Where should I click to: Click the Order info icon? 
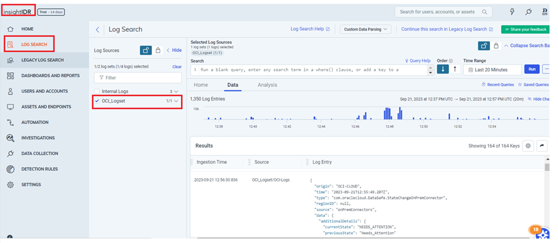point(451,61)
